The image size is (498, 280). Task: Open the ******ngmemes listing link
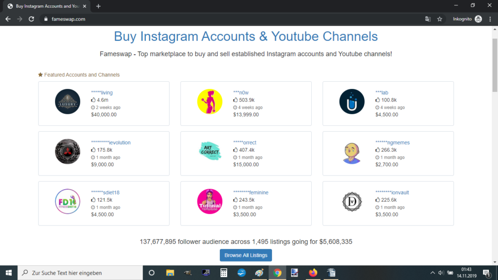392,142
